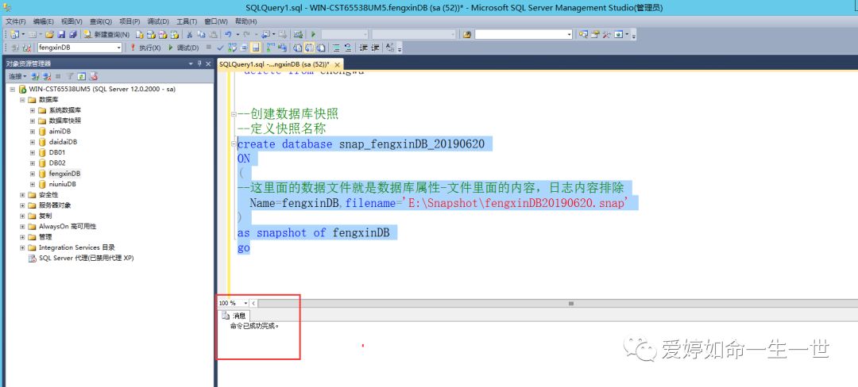Screen dimensions: 858x387
Task: Toggle auto-hide pin on Object Explorer
Action: click(199, 63)
